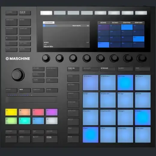The width and height of the screenshot is (156, 156).
Task: Hit pad 2 Redo
Action: (108, 135)
